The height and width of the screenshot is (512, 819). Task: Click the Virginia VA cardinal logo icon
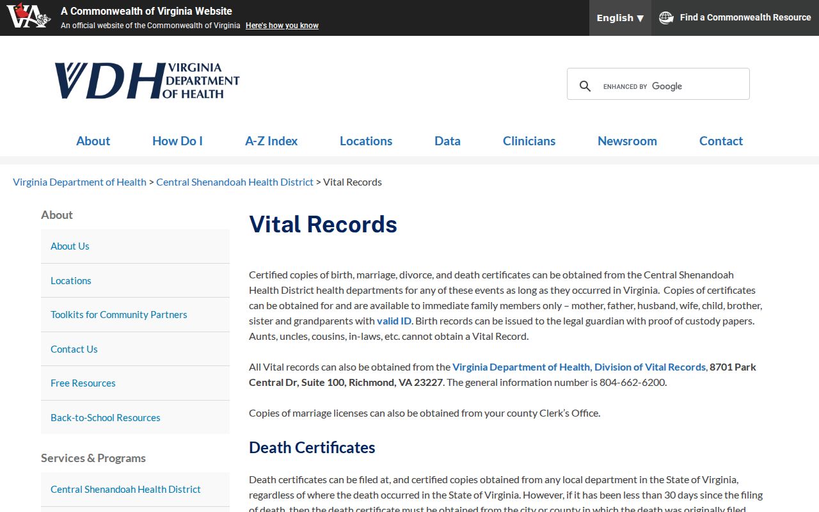tap(29, 15)
